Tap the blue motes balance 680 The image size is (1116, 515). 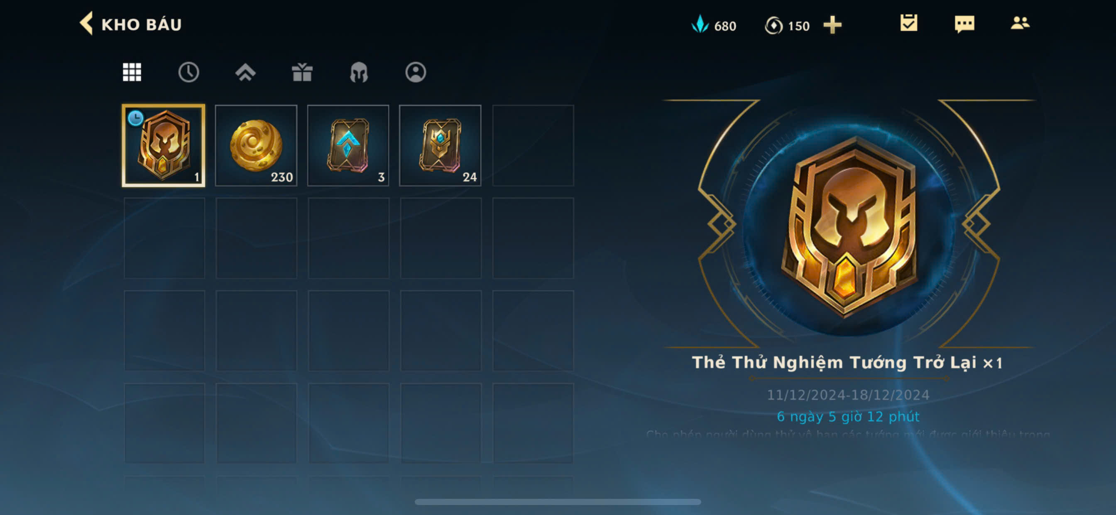(x=714, y=25)
